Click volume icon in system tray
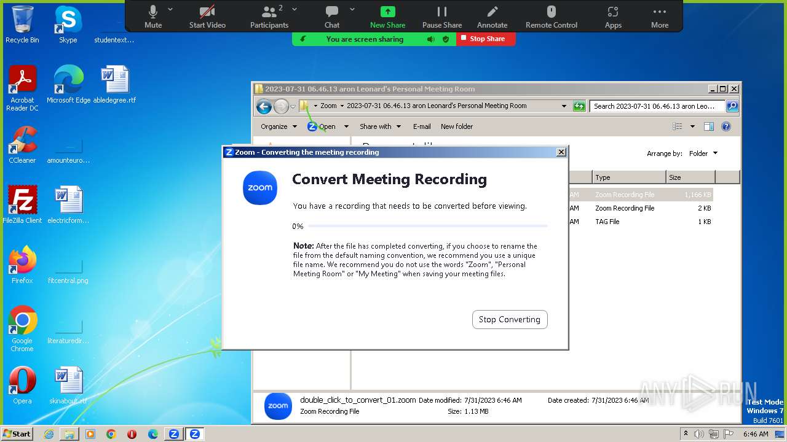 coord(698,434)
